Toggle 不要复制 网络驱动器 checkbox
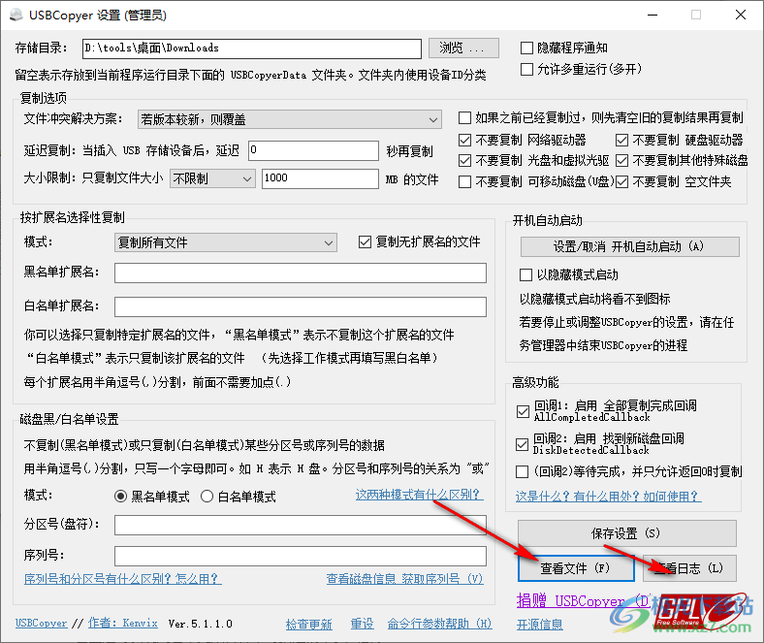Screen dimensions: 764x643 click(464, 140)
